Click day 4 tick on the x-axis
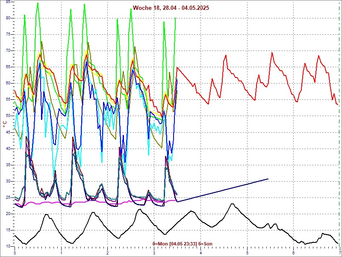342x257 pixels. (x=200, y=253)
